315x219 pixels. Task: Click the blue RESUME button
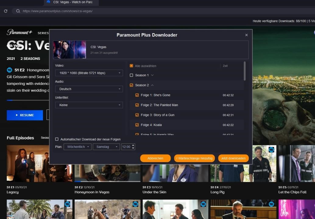click(x=25, y=115)
